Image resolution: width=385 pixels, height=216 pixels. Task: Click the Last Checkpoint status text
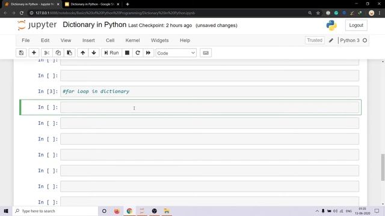coord(160,25)
